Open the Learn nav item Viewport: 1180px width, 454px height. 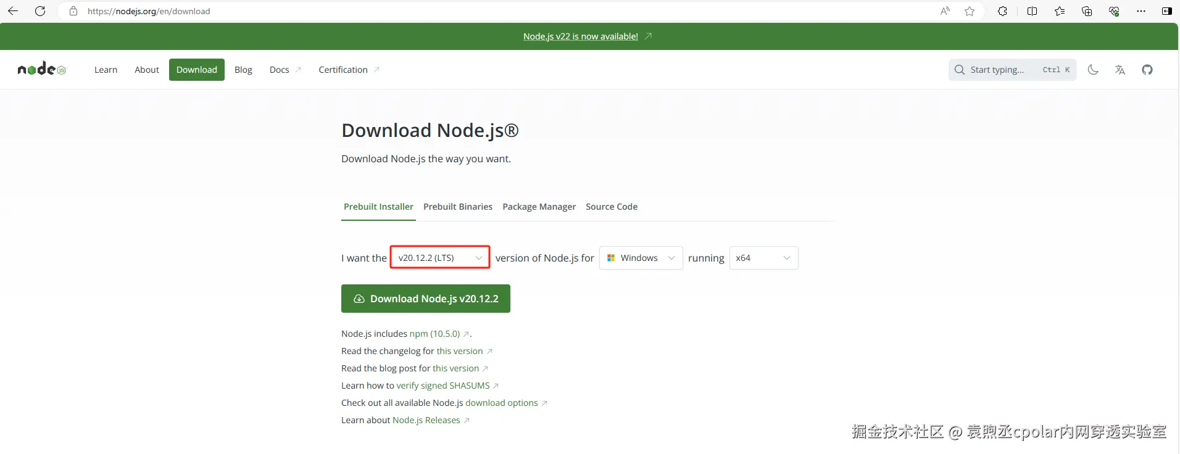point(106,70)
